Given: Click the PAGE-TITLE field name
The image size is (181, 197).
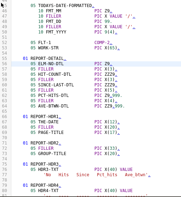Looking at the screenshot, I should (51, 133).
